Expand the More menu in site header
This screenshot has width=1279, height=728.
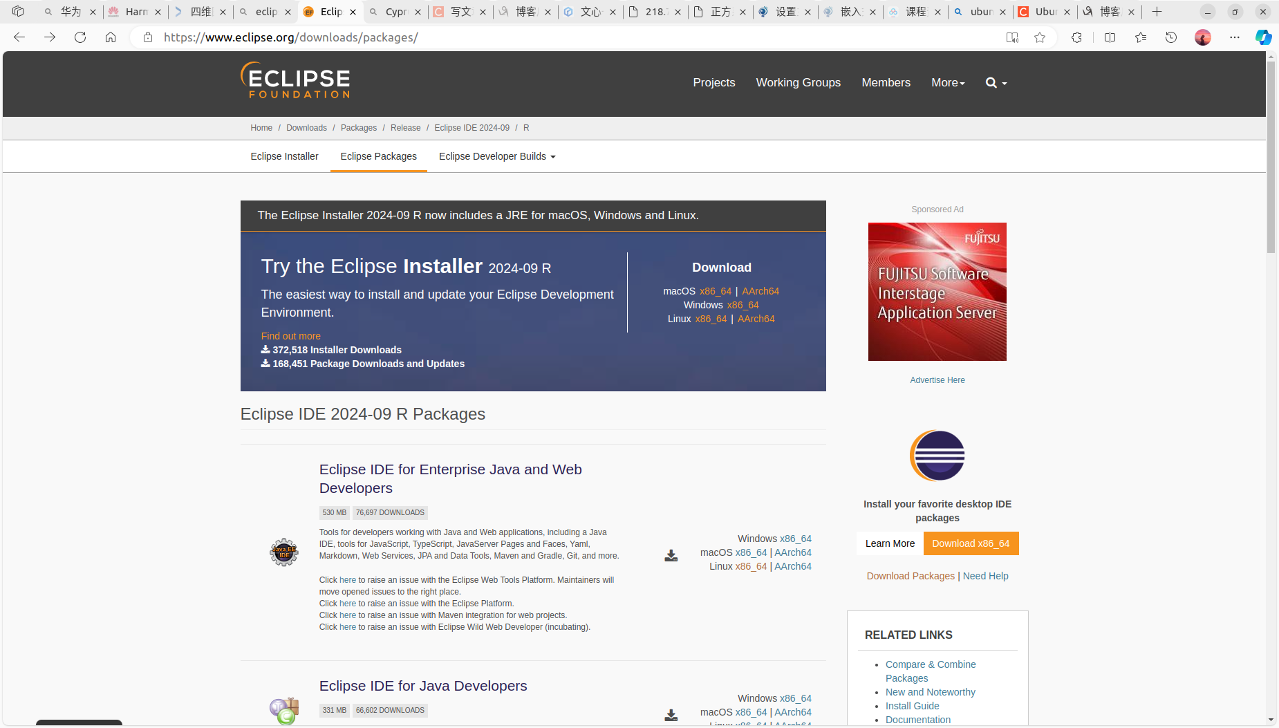(x=948, y=83)
